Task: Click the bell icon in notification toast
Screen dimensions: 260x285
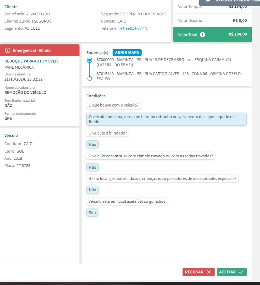Action: click(208, 2)
